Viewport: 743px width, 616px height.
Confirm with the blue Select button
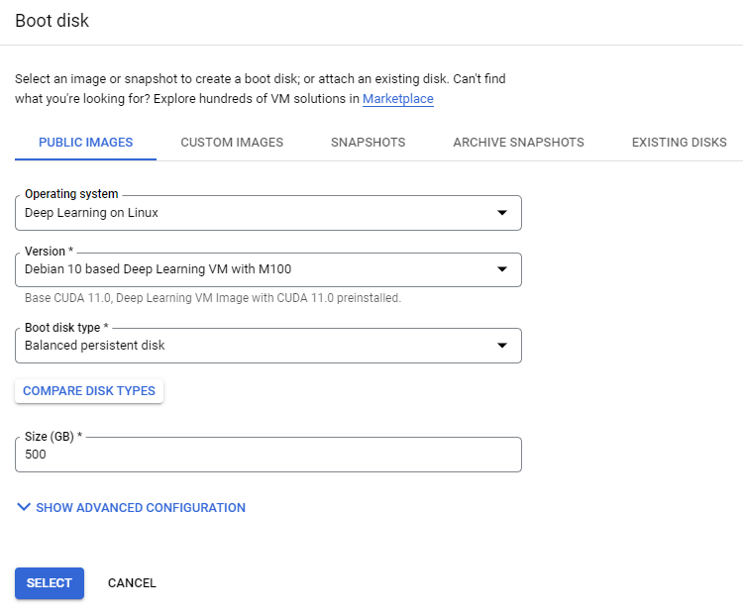(x=50, y=583)
